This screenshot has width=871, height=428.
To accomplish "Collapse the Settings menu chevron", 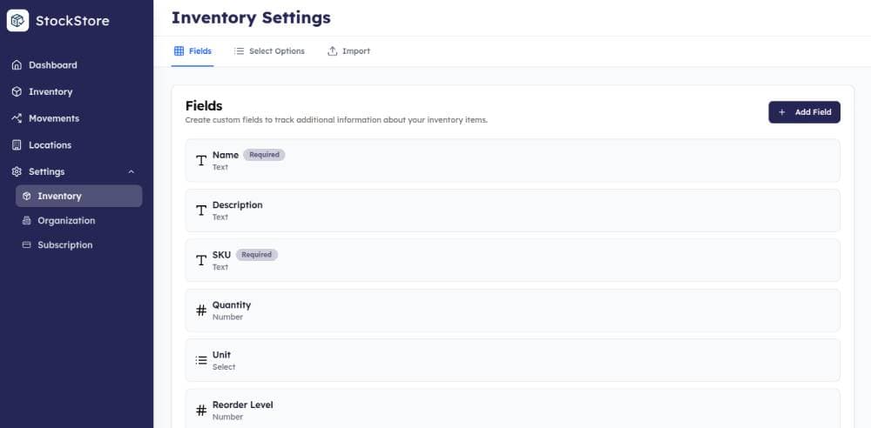I will [x=132, y=172].
